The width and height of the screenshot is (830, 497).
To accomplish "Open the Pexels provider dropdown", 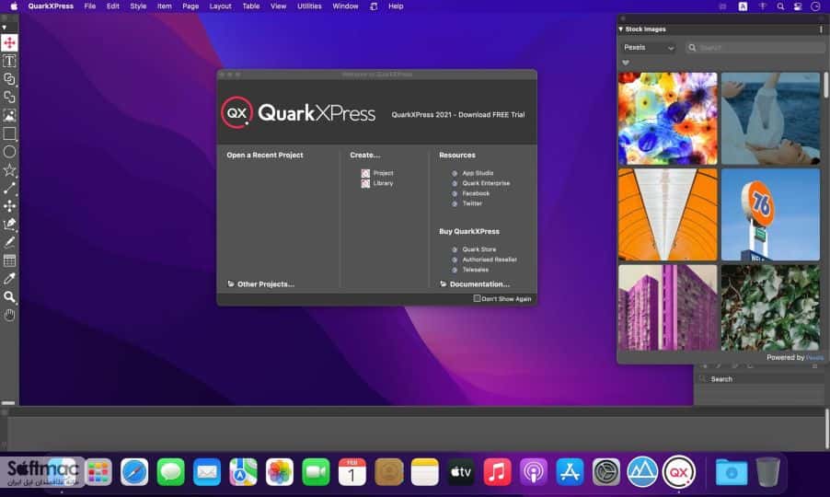I will coord(649,48).
